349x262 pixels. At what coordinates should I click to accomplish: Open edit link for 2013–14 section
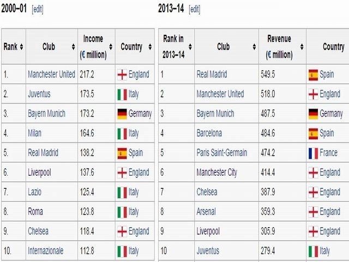click(195, 9)
